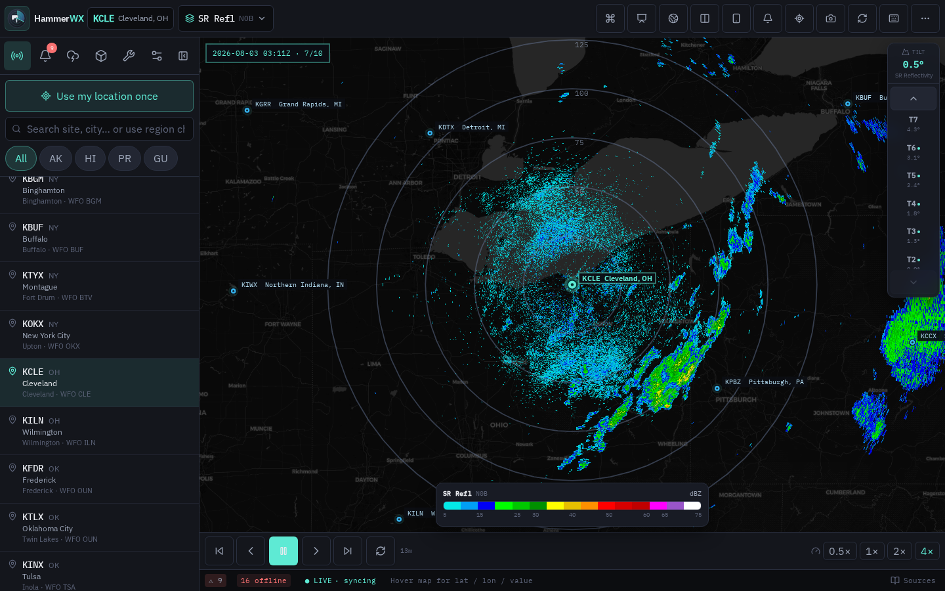The width and height of the screenshot is (945, 591).
Task: Collapse the left sidebar panel
Action: pyautogui.click(x=183, y=56)
